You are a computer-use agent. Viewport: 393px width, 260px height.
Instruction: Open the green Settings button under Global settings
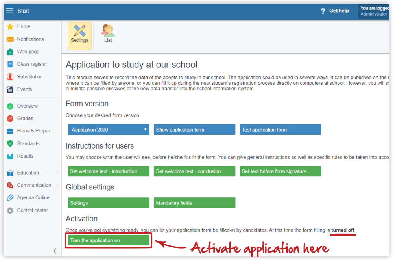coord(109,203)
